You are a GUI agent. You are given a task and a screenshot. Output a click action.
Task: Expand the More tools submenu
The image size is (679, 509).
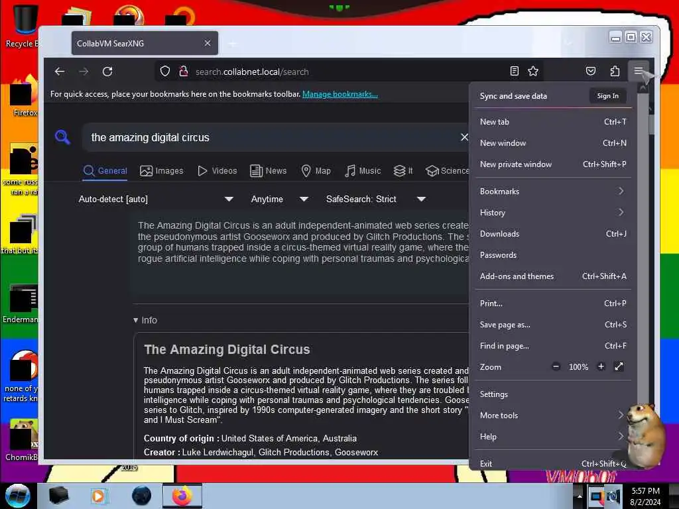pyautogui.click(x=553, y=415)
